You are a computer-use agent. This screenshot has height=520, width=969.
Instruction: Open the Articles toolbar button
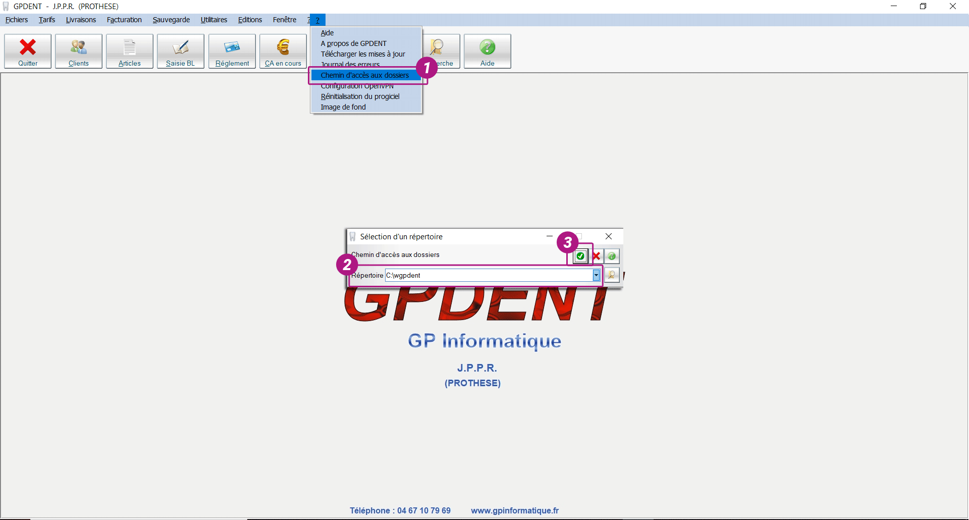pos(130,51)
